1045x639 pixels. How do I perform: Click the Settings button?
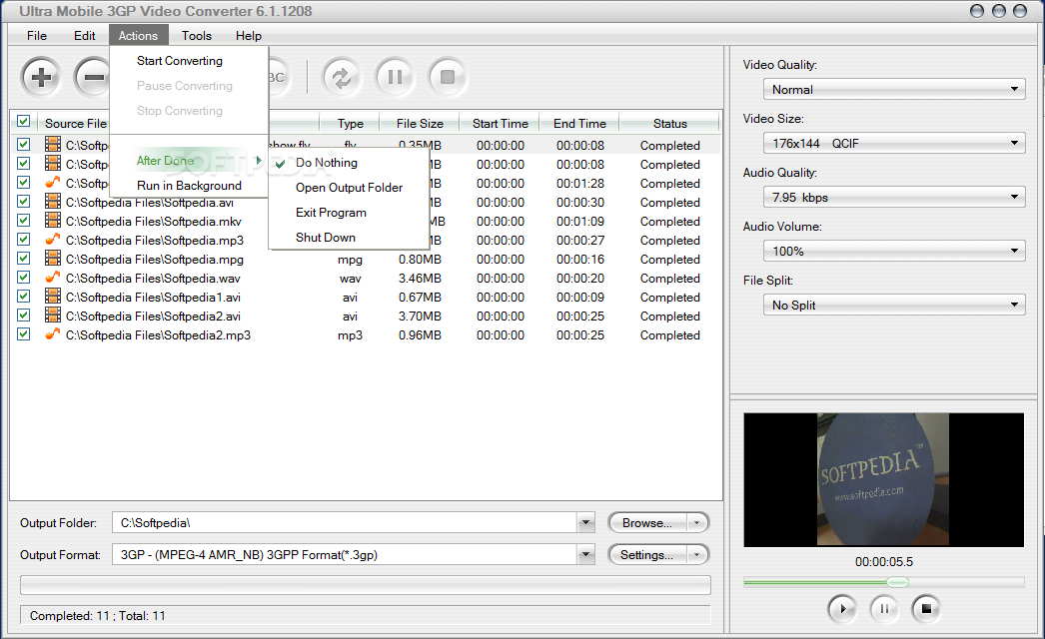pos(647,554)
